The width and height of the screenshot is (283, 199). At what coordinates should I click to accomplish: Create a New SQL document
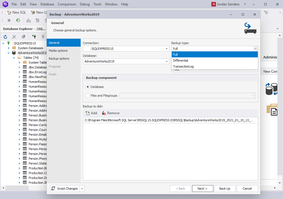click(x=16, y=12)
